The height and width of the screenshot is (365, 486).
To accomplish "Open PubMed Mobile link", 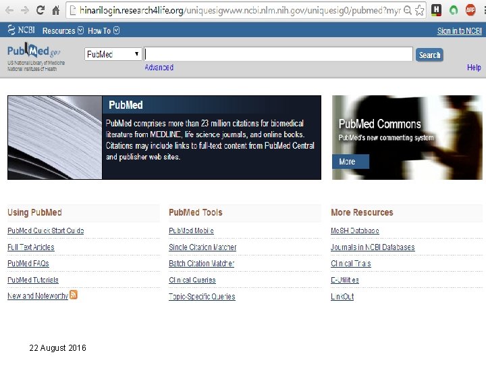I will click(x=191, y=230).
